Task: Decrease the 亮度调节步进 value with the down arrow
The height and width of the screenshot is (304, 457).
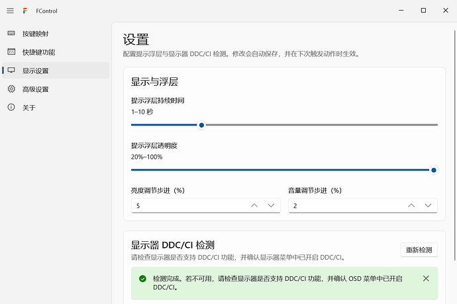Action: [x=271, y=206]
